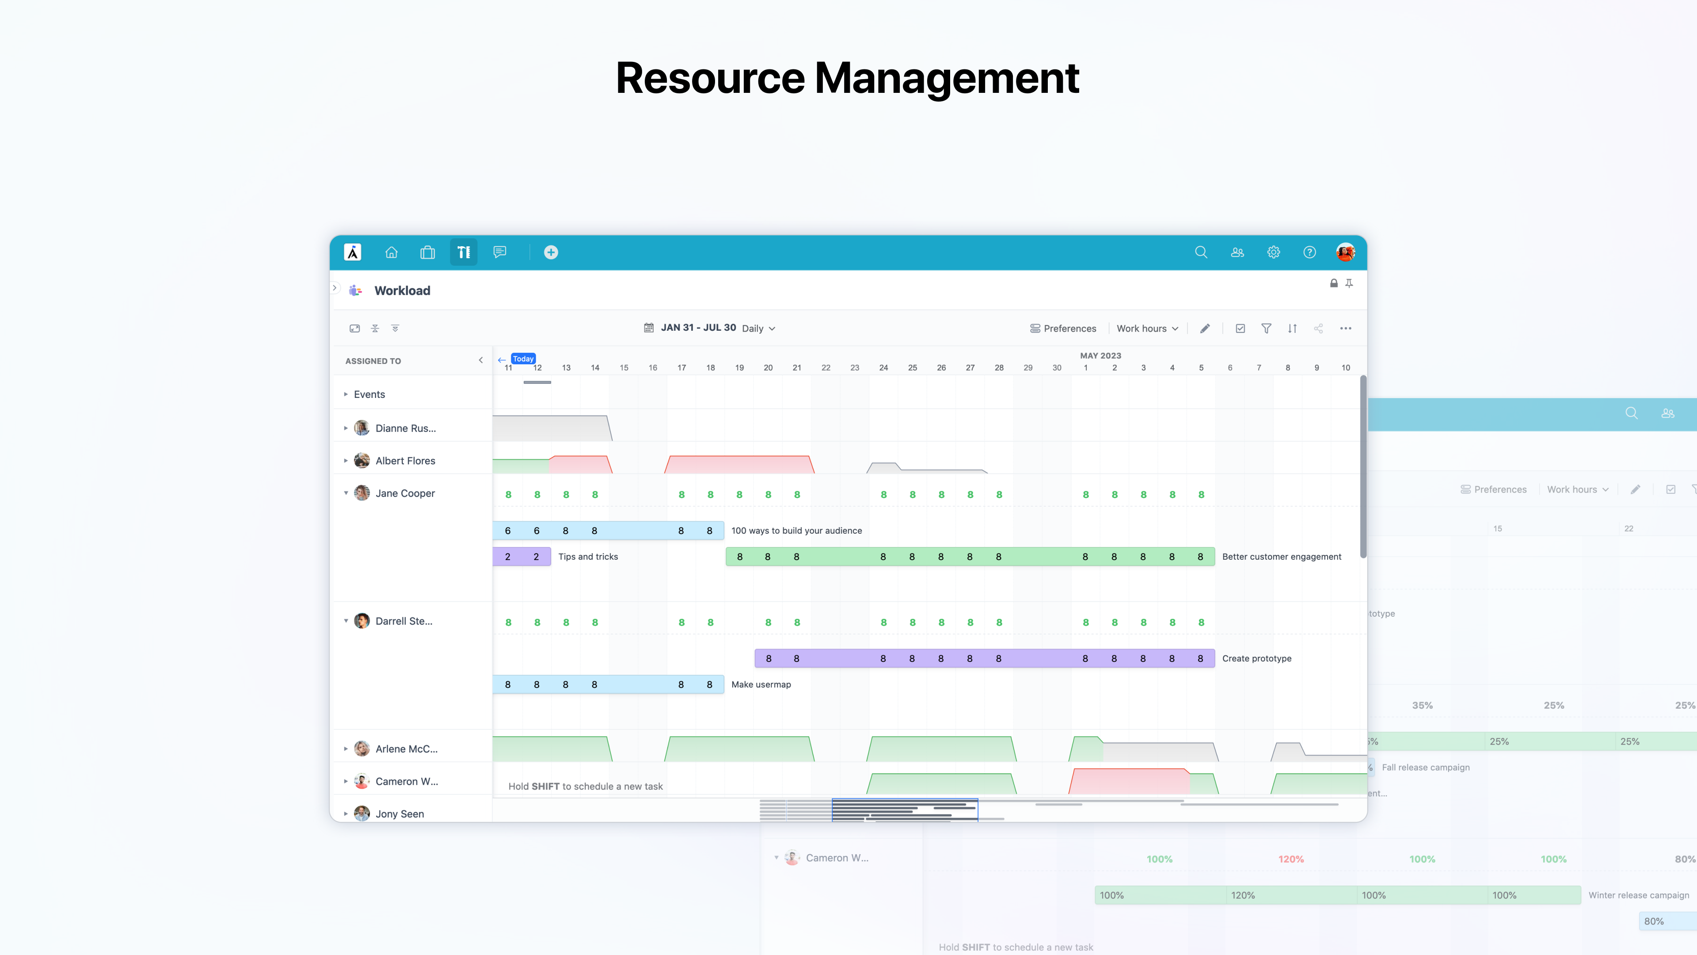Open the projects briefcase icon

pyautogui.click(x=427, y=252)
